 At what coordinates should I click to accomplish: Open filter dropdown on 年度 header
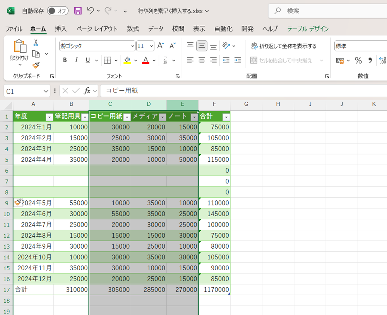tap(50, 117)
